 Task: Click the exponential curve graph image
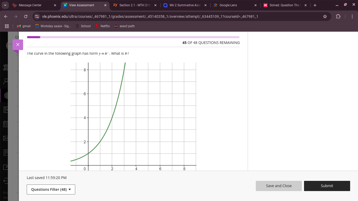tap(133, 117)
